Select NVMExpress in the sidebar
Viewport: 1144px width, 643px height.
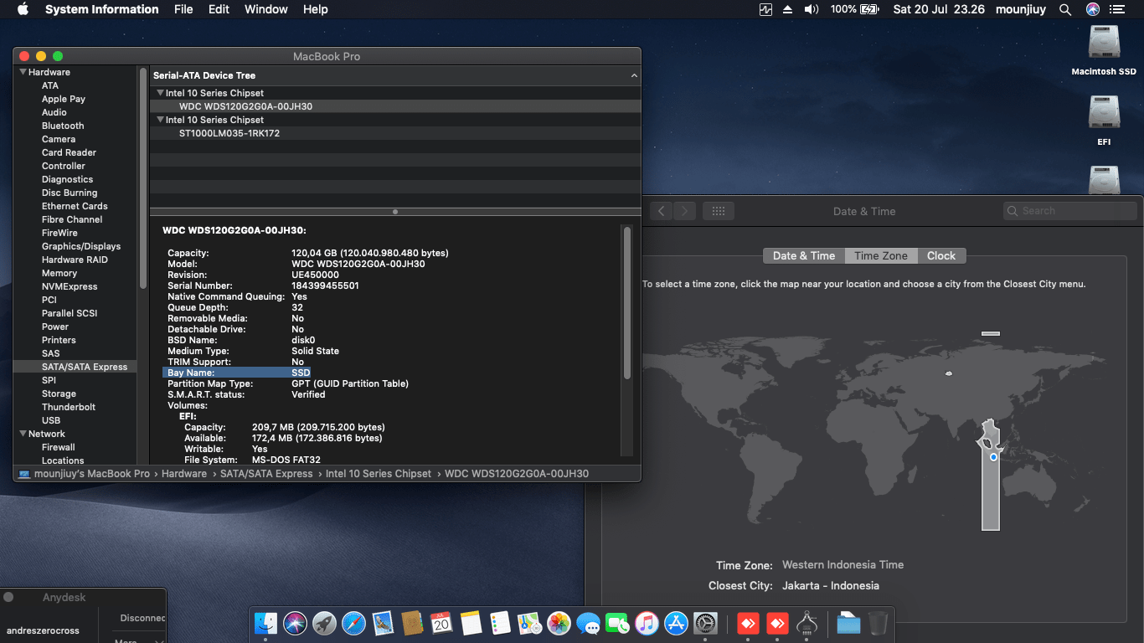click(70, 286)
